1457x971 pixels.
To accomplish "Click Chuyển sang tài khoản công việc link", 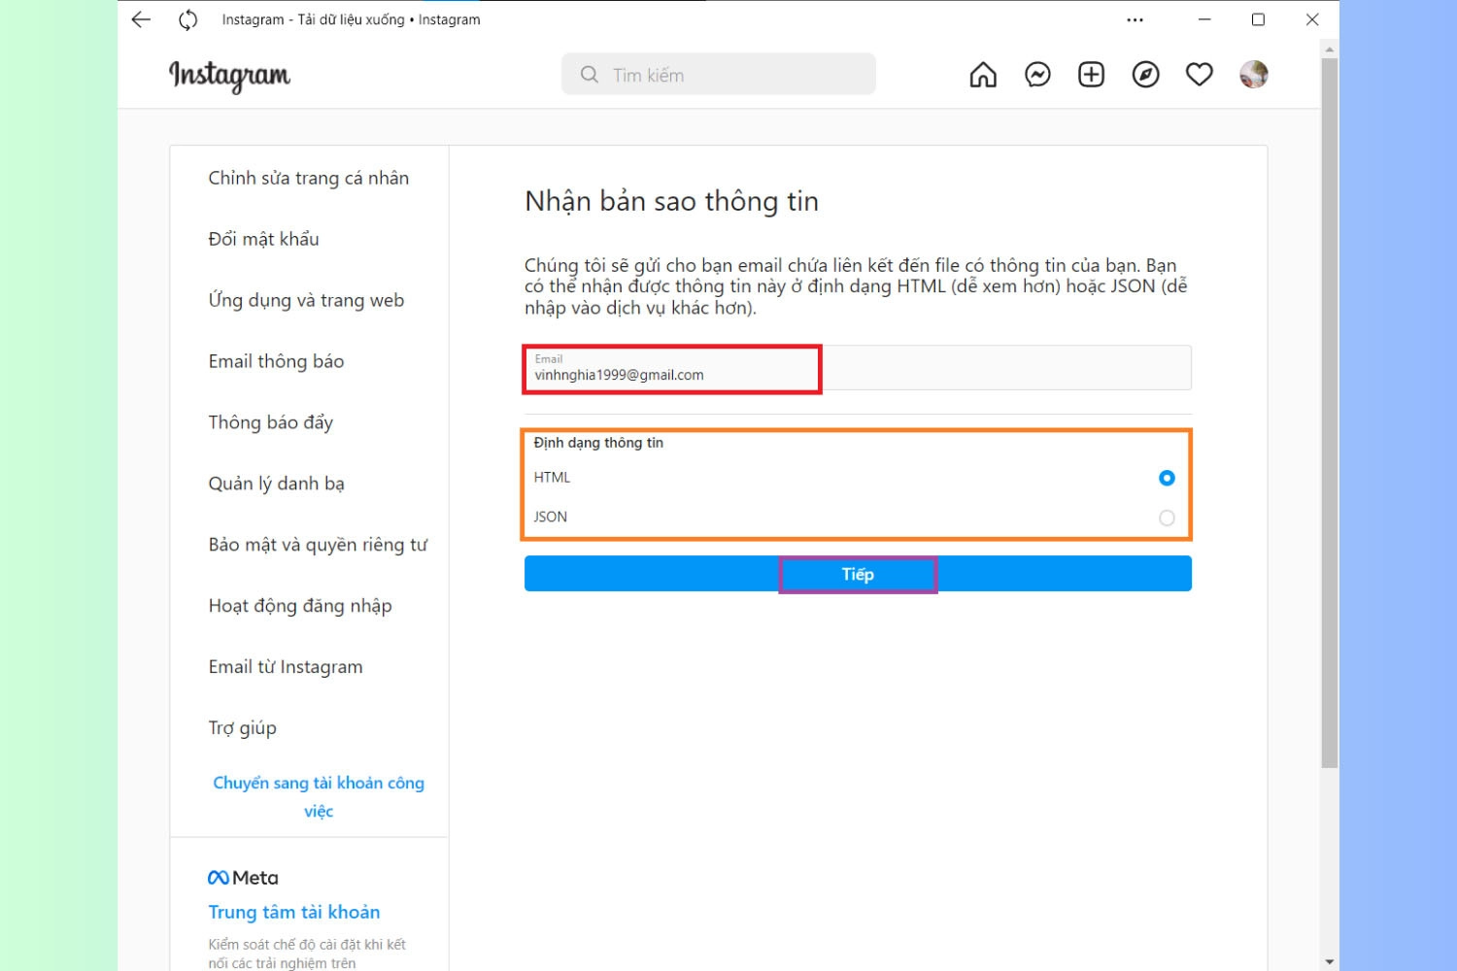I will point(319,796).
